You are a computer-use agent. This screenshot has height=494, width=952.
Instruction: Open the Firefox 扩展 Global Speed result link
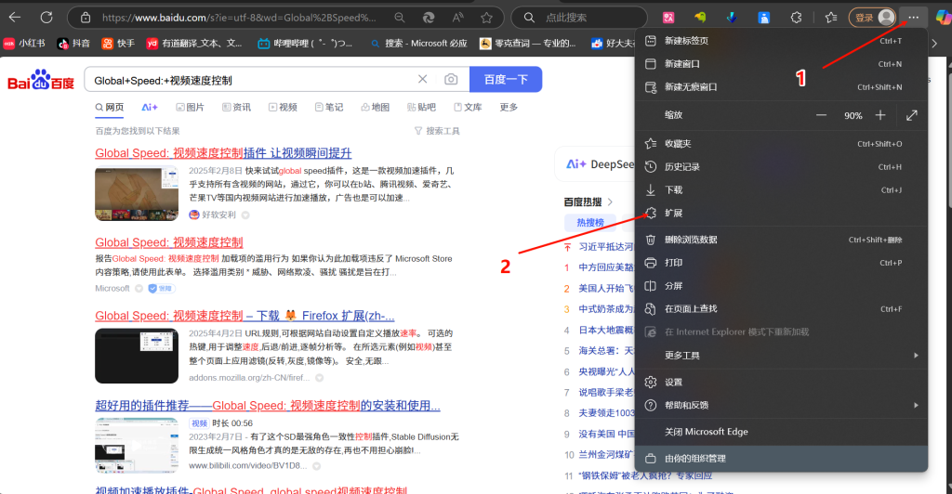[245, 316]
